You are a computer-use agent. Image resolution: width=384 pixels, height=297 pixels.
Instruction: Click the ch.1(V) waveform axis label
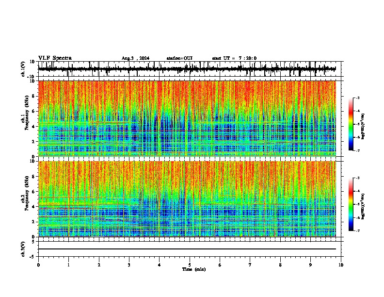[x=23, y=69]
